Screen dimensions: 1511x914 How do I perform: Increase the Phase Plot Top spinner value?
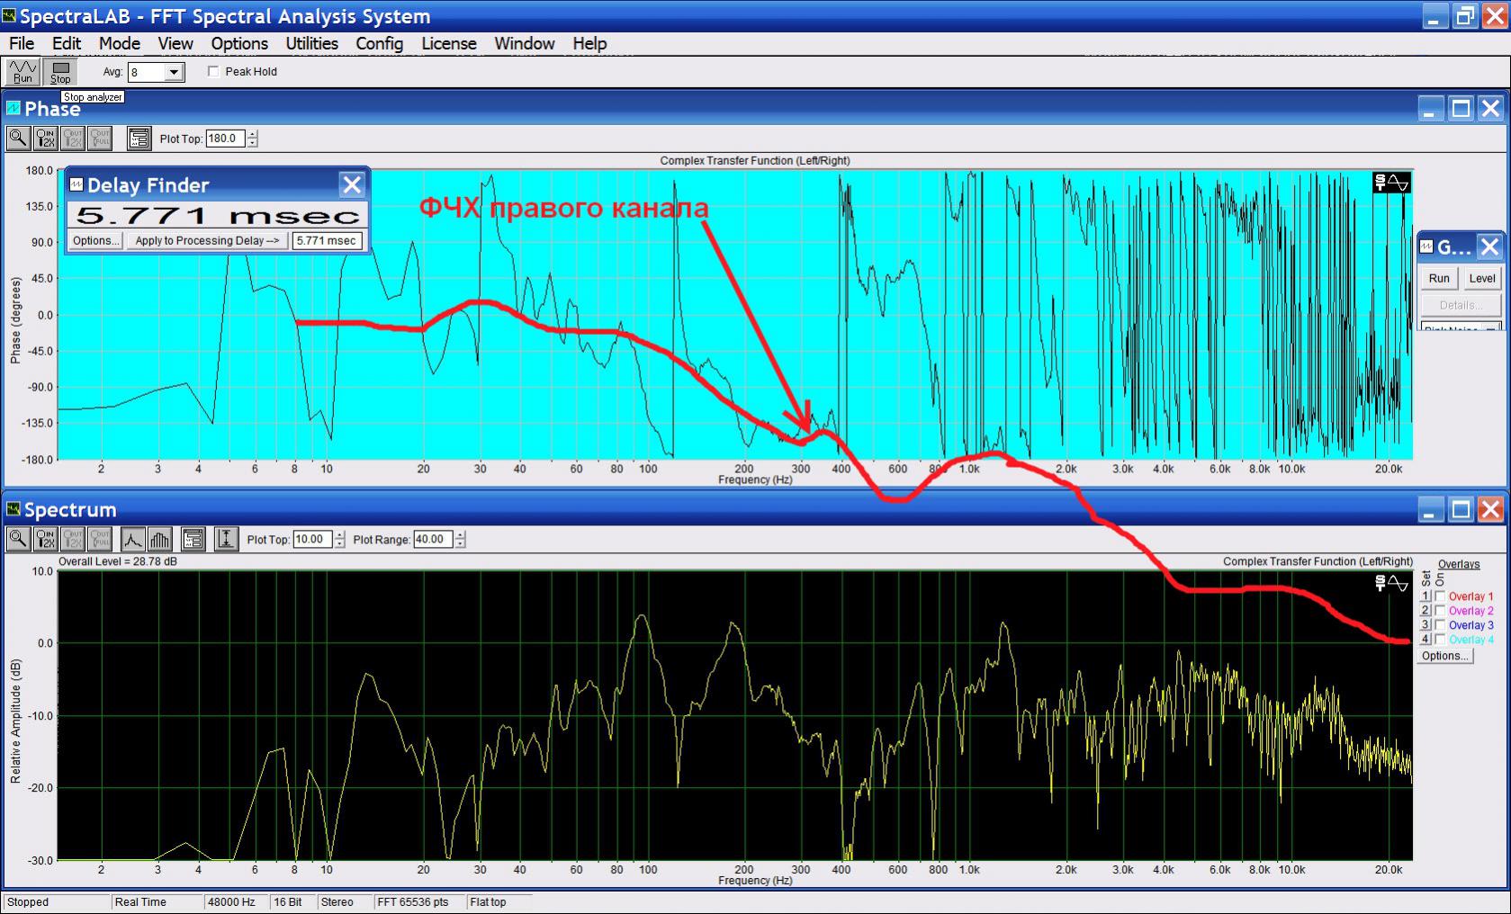coord(253,134)
